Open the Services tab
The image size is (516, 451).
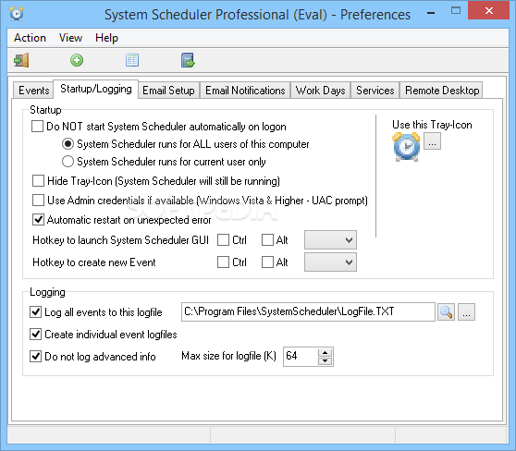(x=375, y=91)
